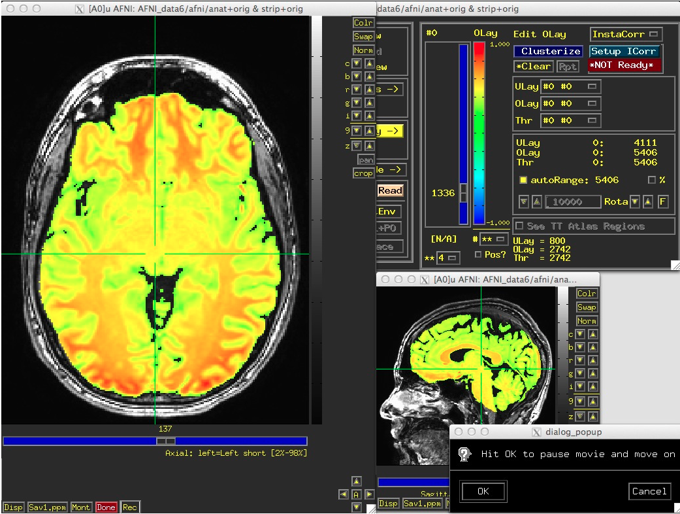Click the gamma 'g' up arrow in axial viewer

tap(370, 103)
